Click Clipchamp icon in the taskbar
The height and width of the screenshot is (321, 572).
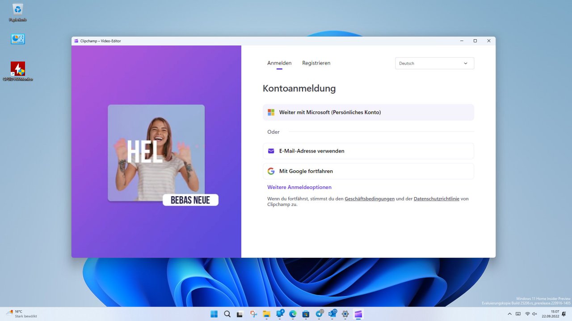[x=358, y=314]
